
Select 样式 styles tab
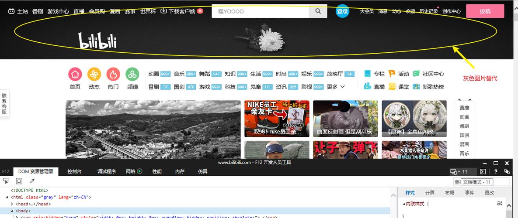point(410,193)
